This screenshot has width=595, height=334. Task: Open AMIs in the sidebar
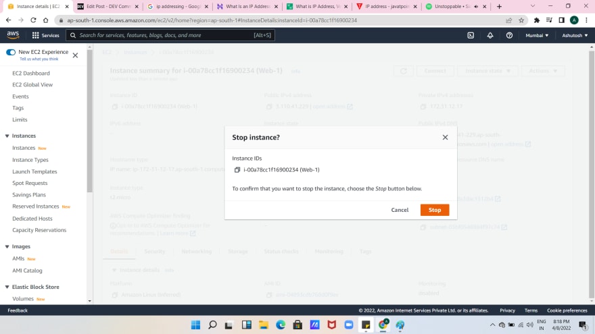(18, 258)
